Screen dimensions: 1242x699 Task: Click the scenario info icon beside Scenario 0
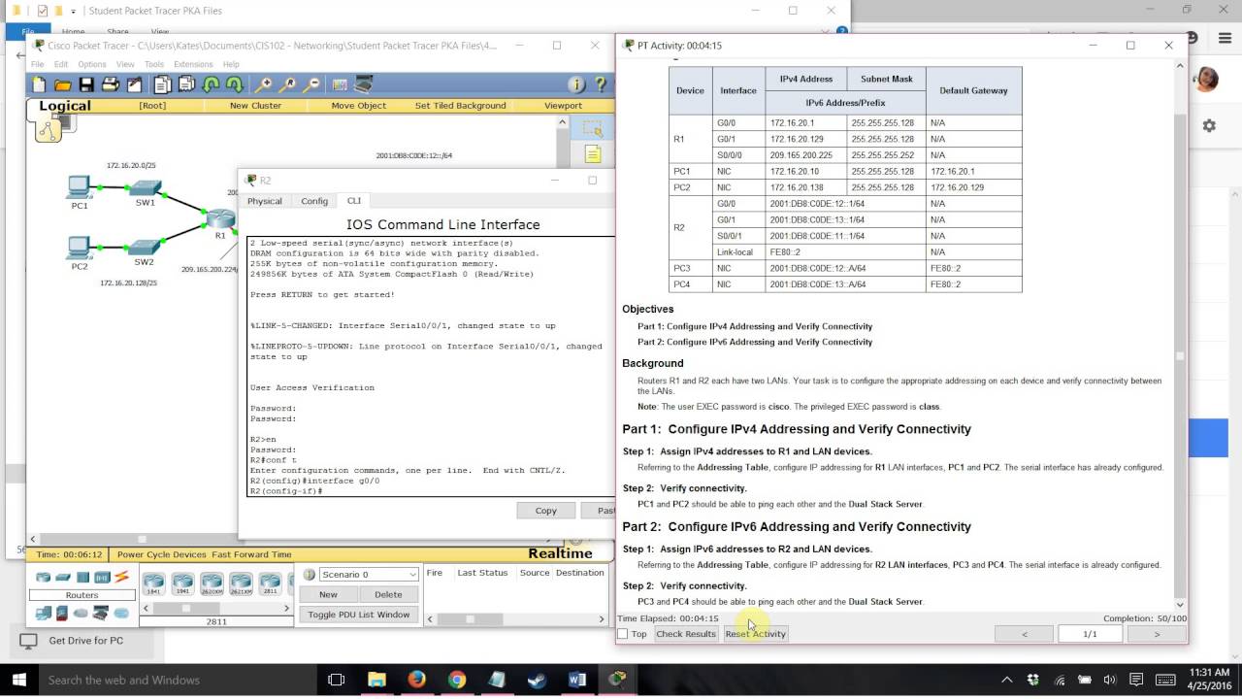(x=310, y=574)
